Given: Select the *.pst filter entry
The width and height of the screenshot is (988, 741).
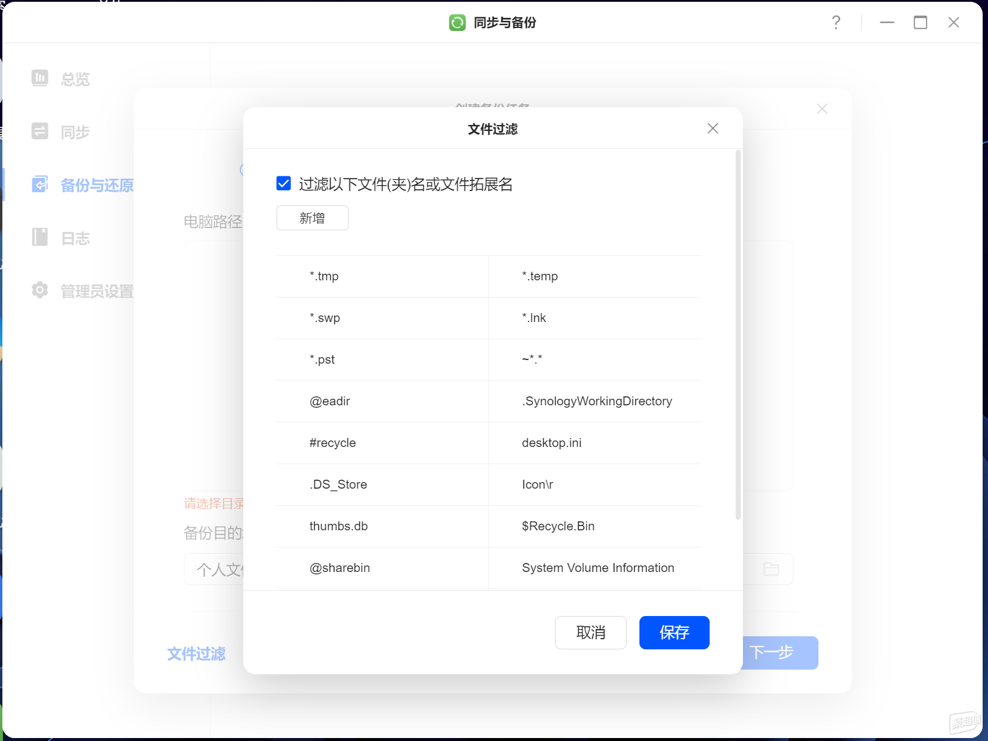Looking at the screenshot, I should pos(382,359).
